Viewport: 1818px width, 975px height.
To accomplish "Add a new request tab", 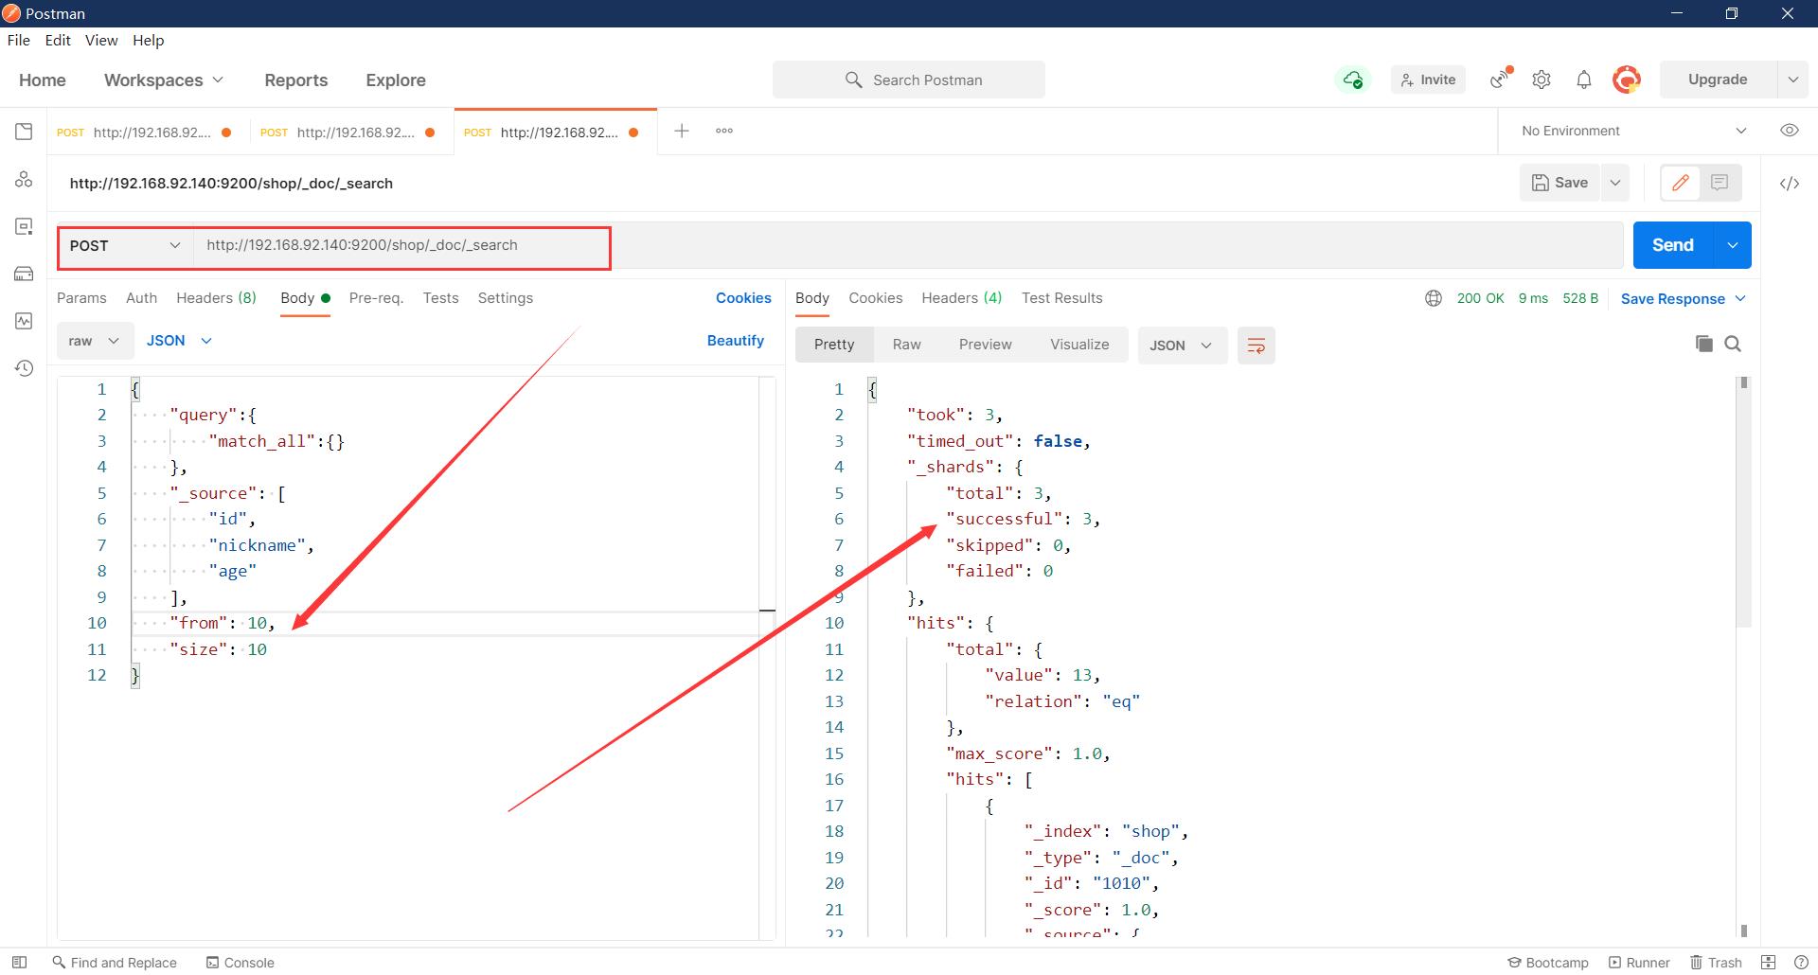I will click(682, 131).
